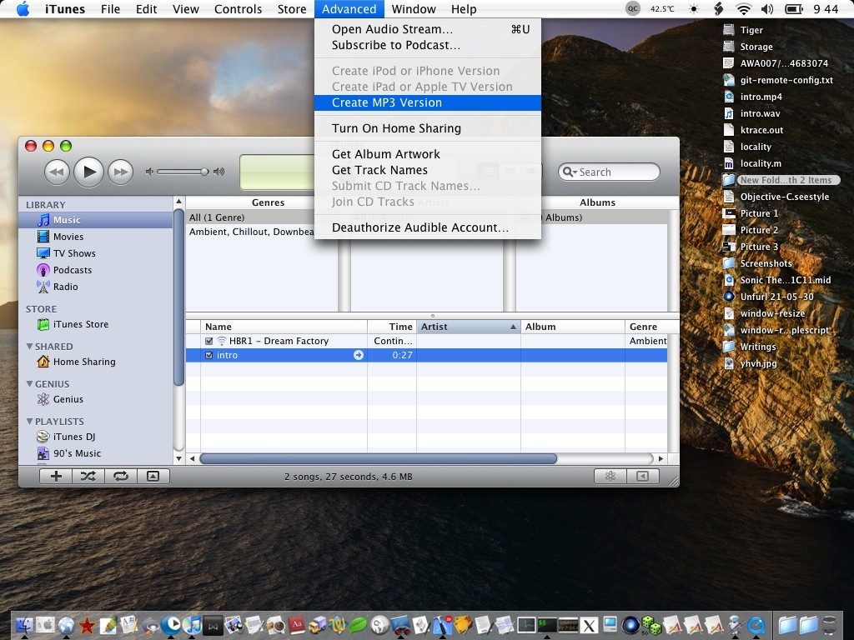Click the Wi-Fi menu bar icon
The image size is (854, 640).
[x=743, y=8]
